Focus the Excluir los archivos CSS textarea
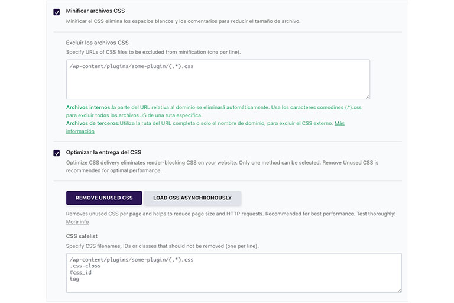The height and width of the screenshot is (303, 454). pos(218,79)
